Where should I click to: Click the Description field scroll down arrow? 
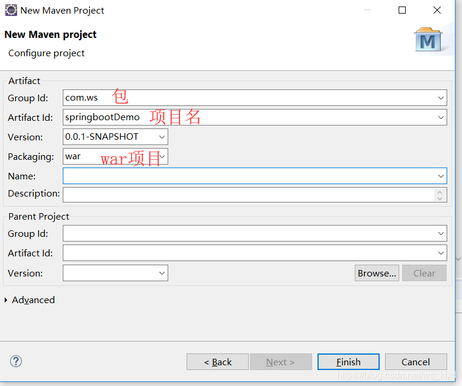[440, 198]
